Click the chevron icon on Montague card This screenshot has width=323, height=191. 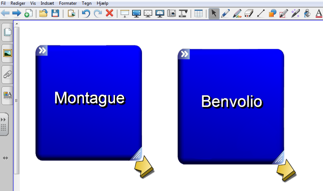tap(42, 50)
